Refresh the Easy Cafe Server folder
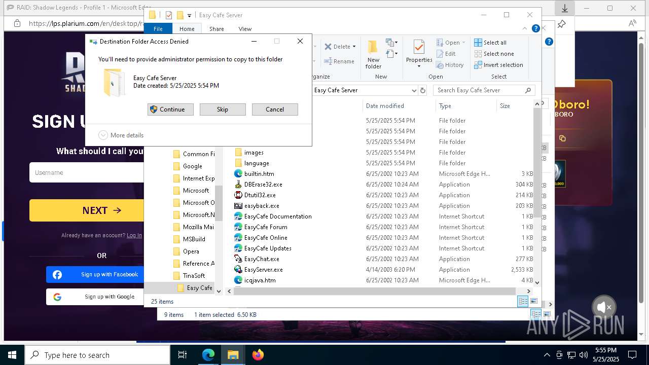Viewport: 649px width, 365px height. 423,90
